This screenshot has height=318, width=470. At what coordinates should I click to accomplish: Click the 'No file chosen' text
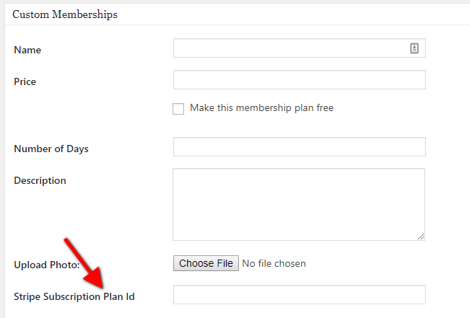click(274, 264)
